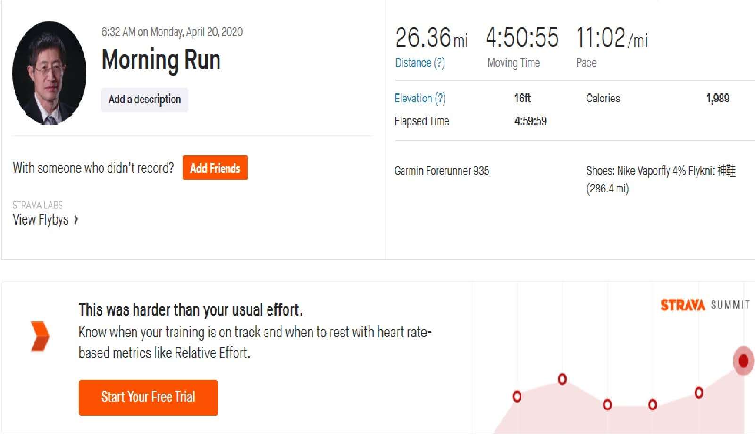755x434 pixels.
Task: Click the Flybys chevron arrow
Action: click(75, 220)
